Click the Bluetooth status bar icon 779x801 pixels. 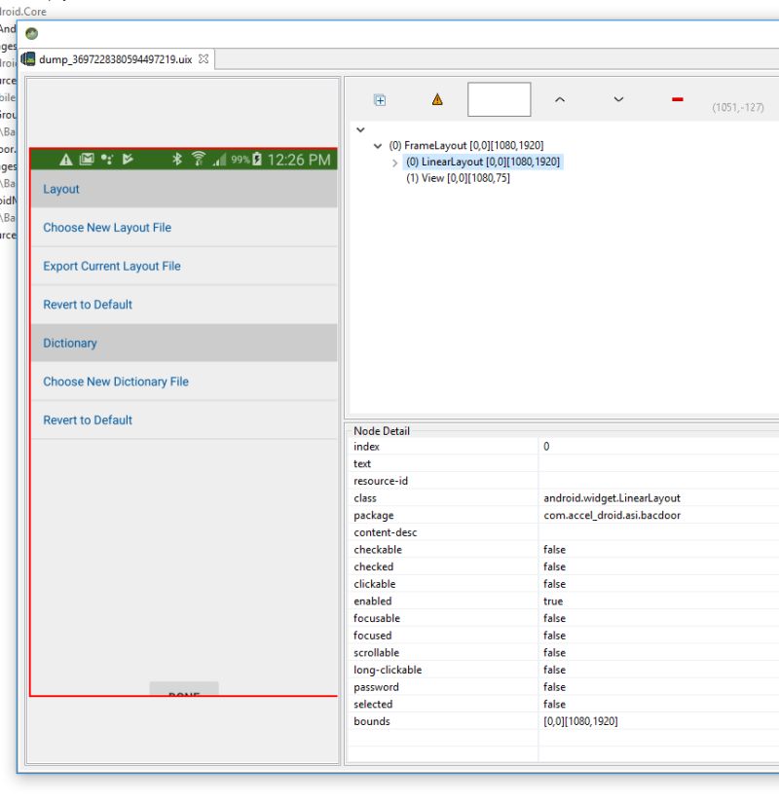point(177,160)
